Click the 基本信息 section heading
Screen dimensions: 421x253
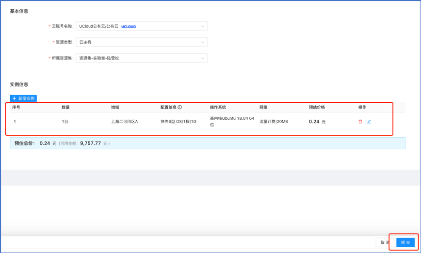point(19,11)
